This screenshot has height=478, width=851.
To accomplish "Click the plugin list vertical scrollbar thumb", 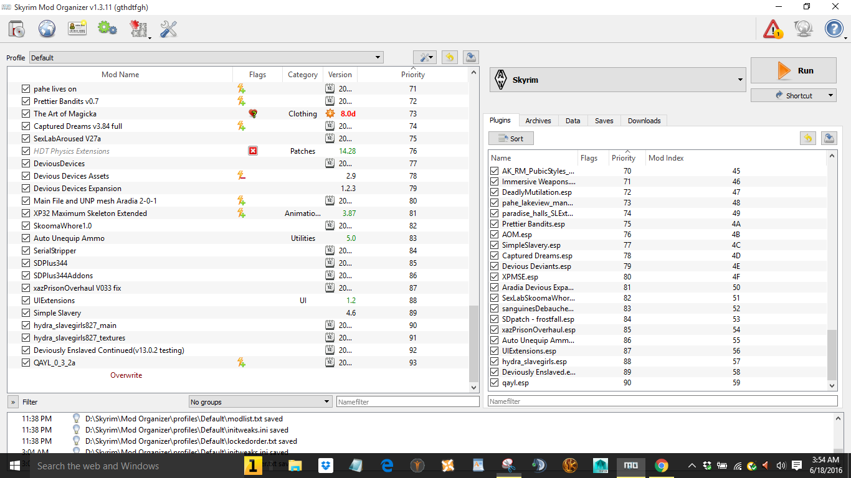I will 832,355.
